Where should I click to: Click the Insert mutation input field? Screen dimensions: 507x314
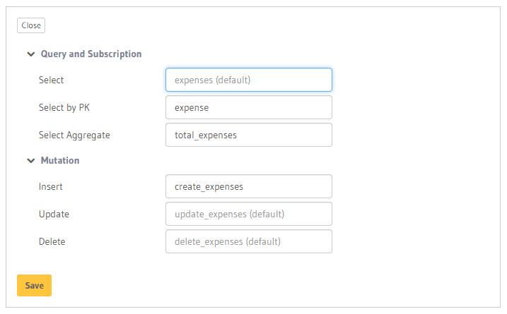click(x=248, y=186)
